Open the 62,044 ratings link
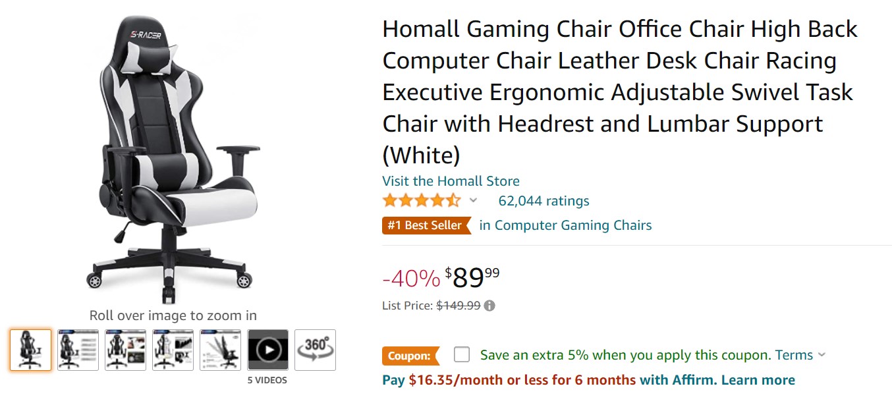 tap(544, 201)
